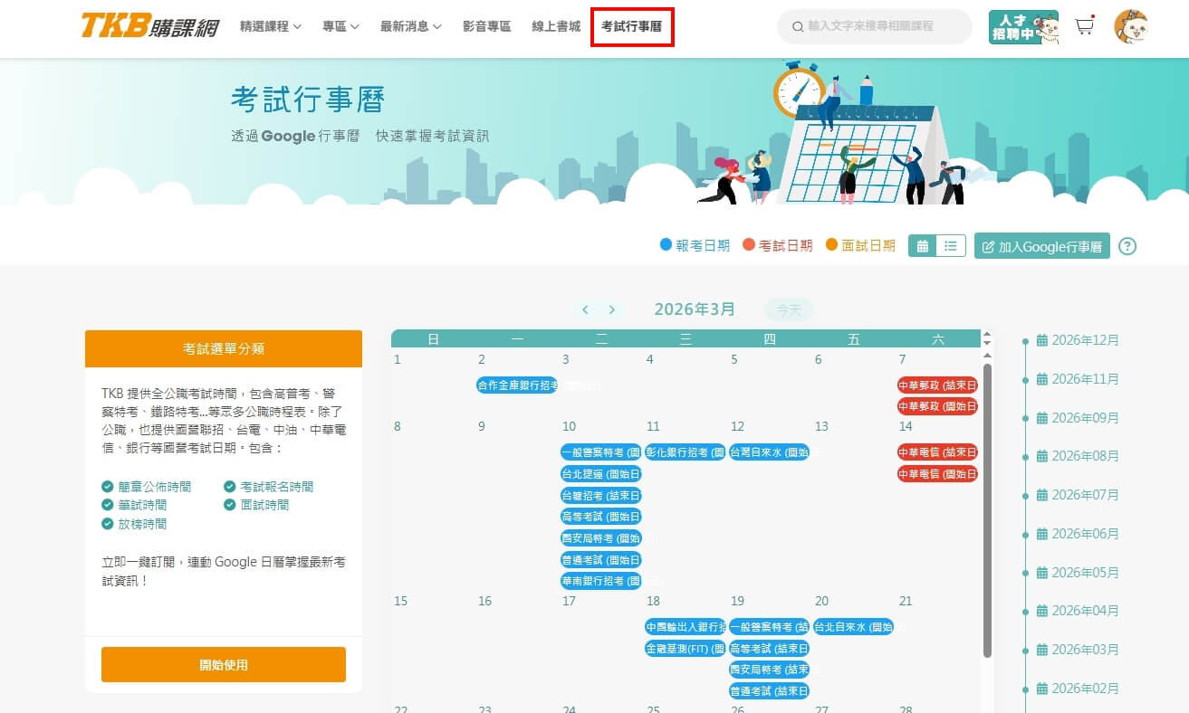
Task: Expand the 專區 dropdown menu
Action: pyautogui.click(x=340, y=27)
